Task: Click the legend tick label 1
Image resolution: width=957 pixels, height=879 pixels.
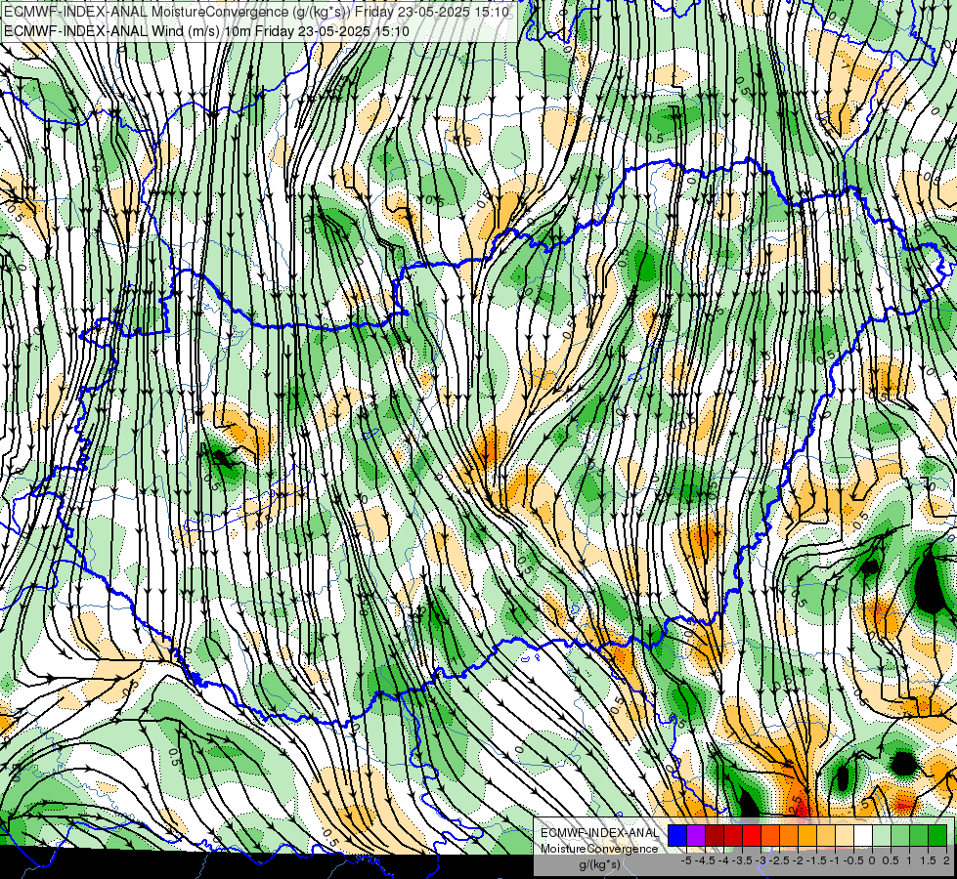Action: point(909,860)
